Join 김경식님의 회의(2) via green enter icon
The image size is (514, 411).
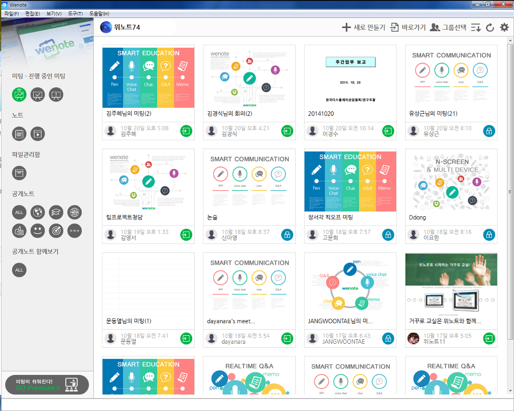tap(287, 131)
